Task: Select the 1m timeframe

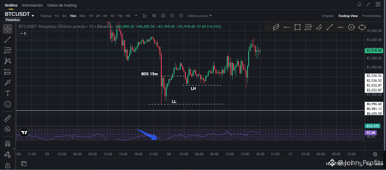Action: 57,16
